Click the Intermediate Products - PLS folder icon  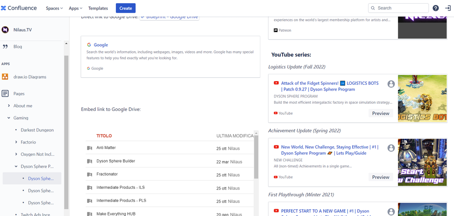click(x=90, y=201)
